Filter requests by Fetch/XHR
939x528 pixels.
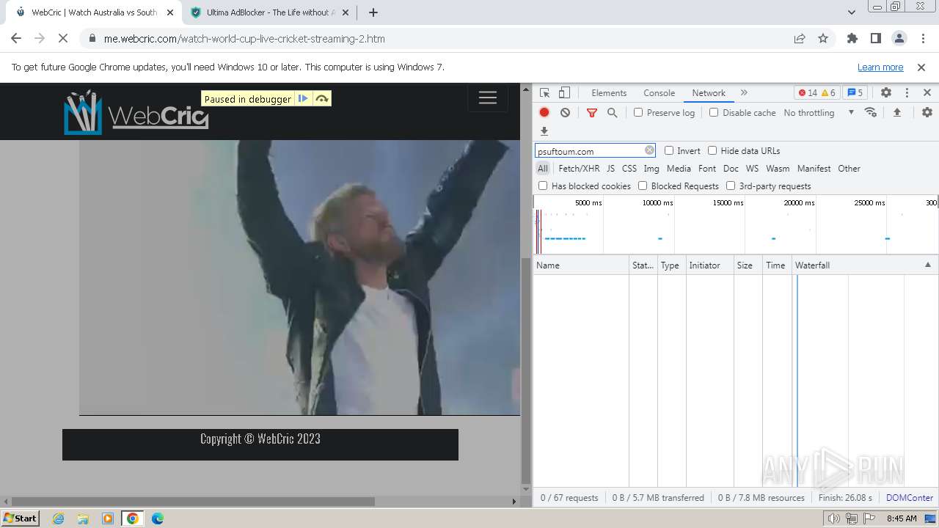(x=579, y=168)
